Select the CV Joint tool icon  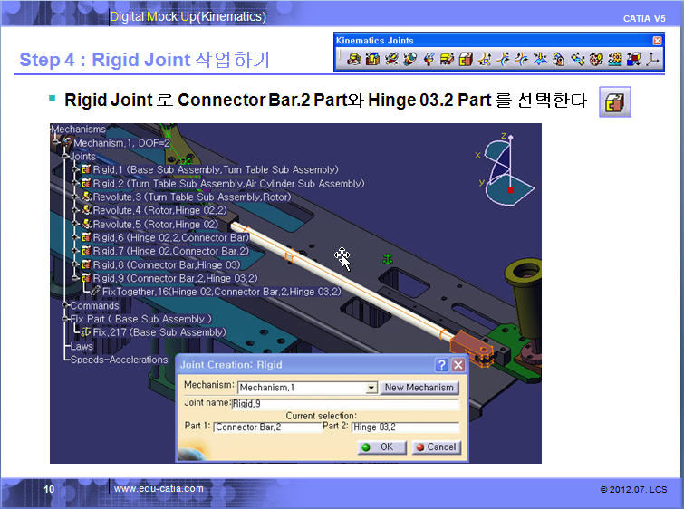pos(578,59)
